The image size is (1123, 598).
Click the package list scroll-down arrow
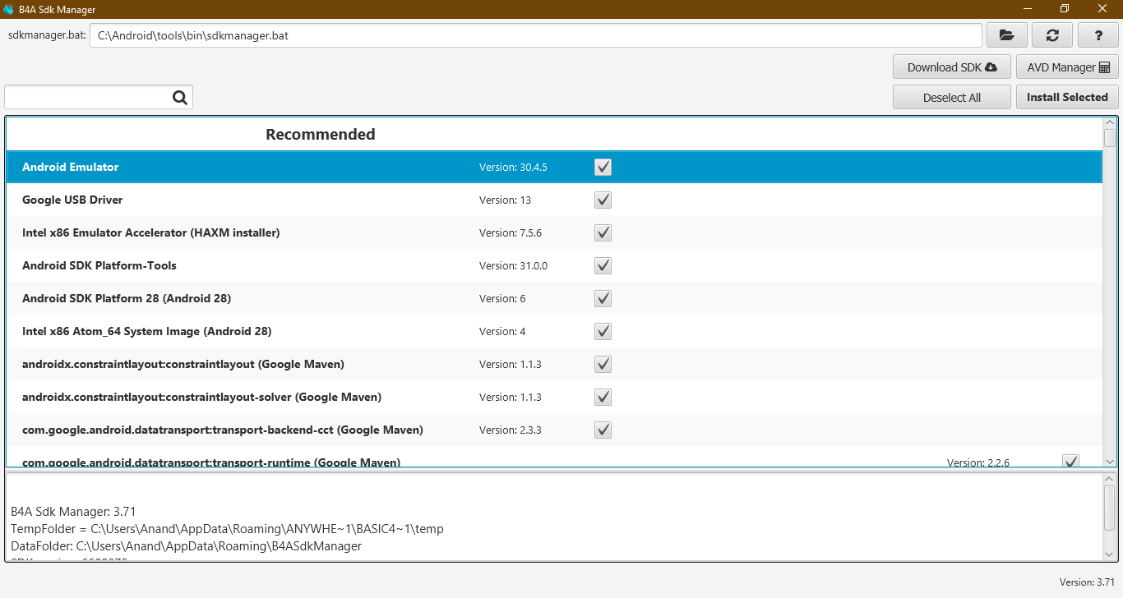[1110, 462]
